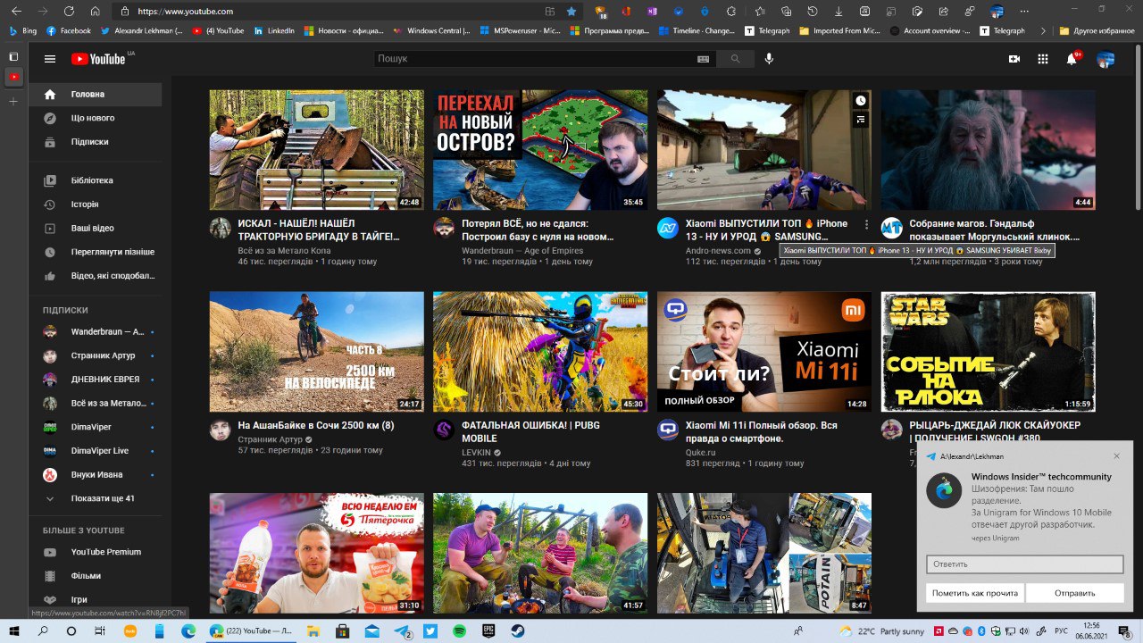Open three-dot menu for Xiaomi iPhone 13 video
This screenshot has height=643, width=1143.
tap(865, 225)
